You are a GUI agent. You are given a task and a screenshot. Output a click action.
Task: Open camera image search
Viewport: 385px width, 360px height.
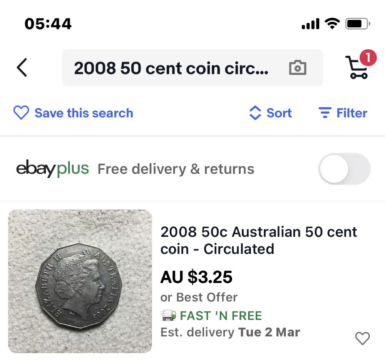297,68
